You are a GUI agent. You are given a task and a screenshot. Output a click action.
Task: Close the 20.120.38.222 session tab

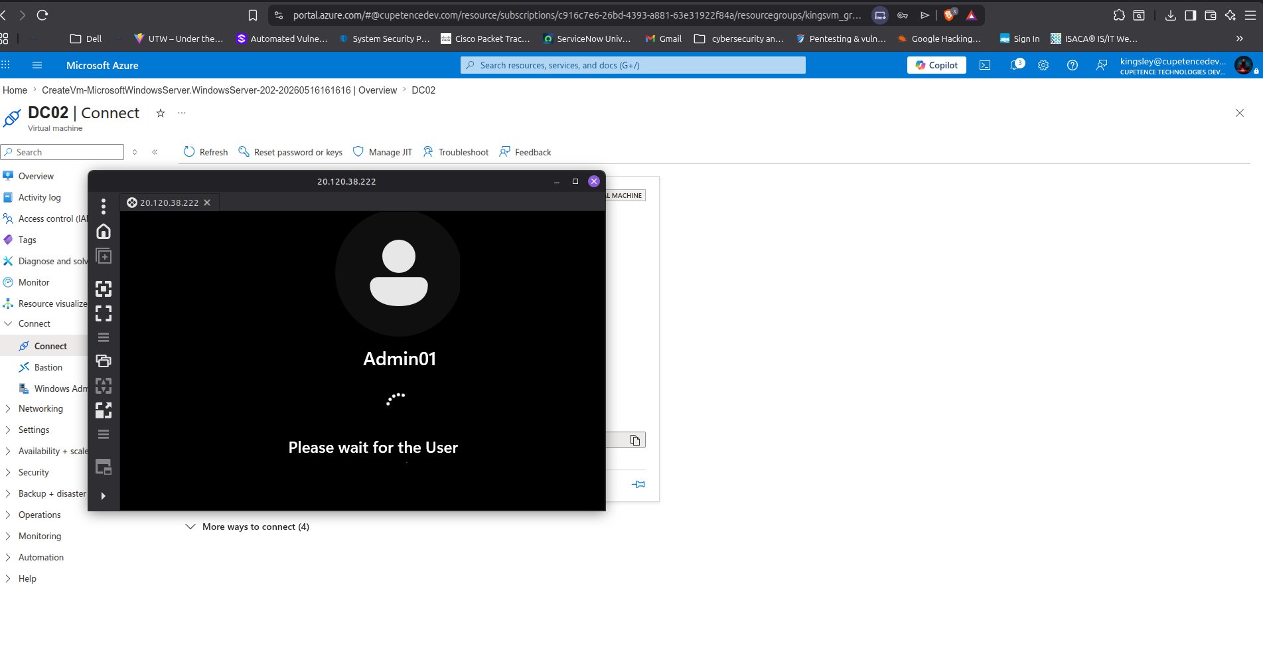[207, 203]
